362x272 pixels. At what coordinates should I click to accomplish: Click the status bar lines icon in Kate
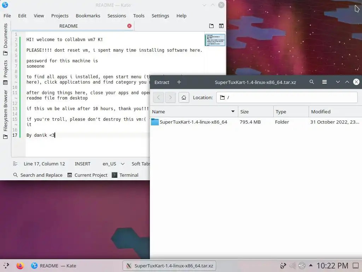pyautogui.click(x=15, y=164)
